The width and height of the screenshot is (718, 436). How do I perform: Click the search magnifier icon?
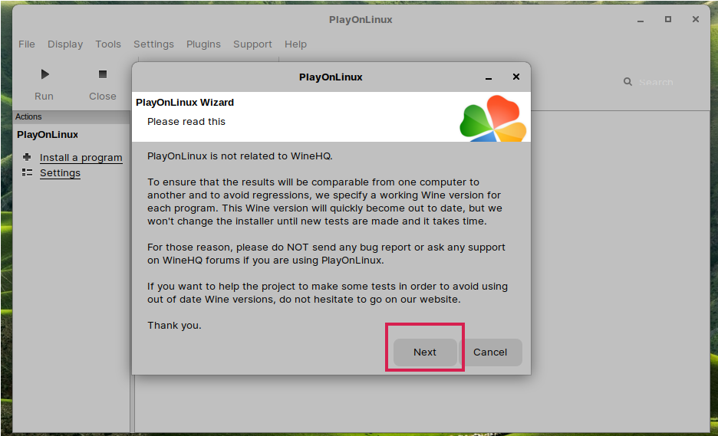pyautogui.click(x=627, y=82)
